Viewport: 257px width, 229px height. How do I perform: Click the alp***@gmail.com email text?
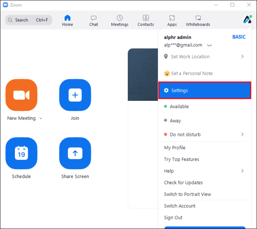pyautogui.click(x=183, y=45)
